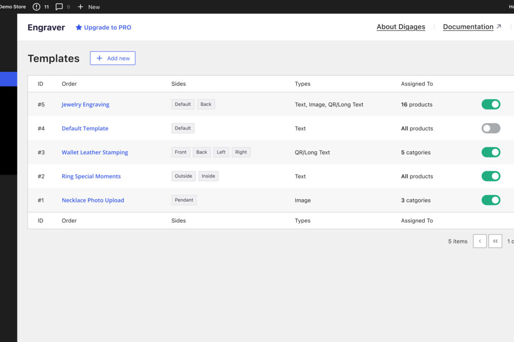Click the Demo Store site name
The image size is (514, 342).
point(13,7)
